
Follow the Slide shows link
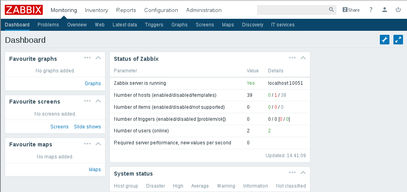tap(87, 126)
